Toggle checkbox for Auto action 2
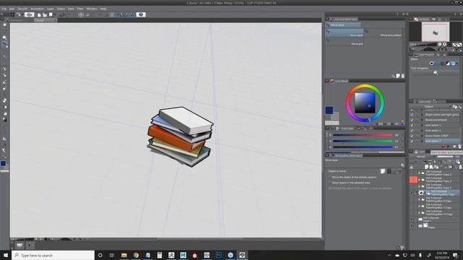This screenshot has width=463, height=260. (x=412, y=131)
